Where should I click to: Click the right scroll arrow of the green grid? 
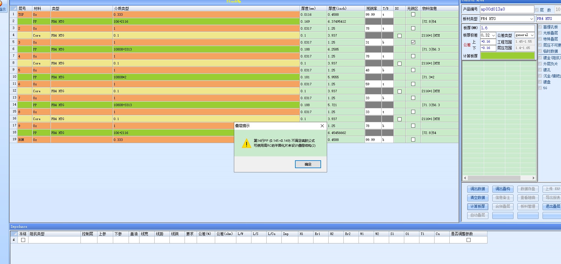533,178
